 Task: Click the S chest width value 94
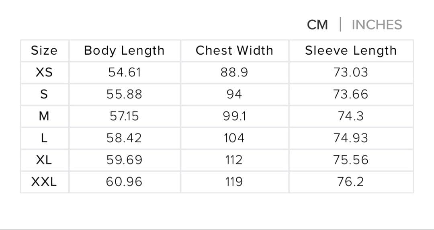pyautogui.click(x=234, y=94)
